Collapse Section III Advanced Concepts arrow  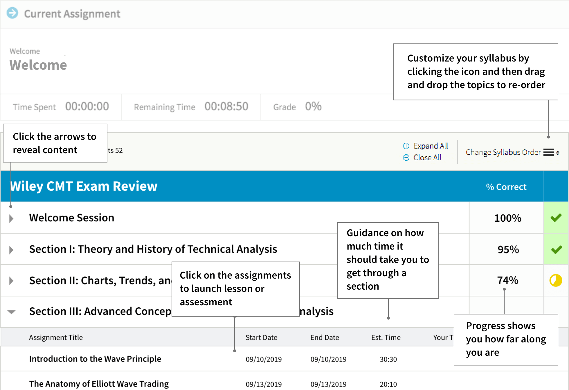pyautogui.click(x=11, y=312)
